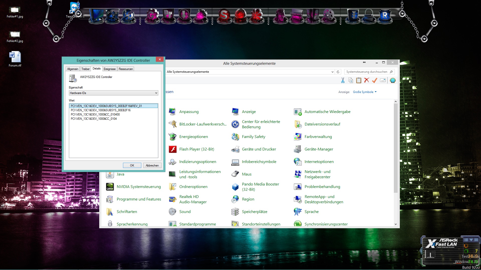Click the Paste clipboard toolbar icon
Screen dimensions: 481x270
click(359, 80)
